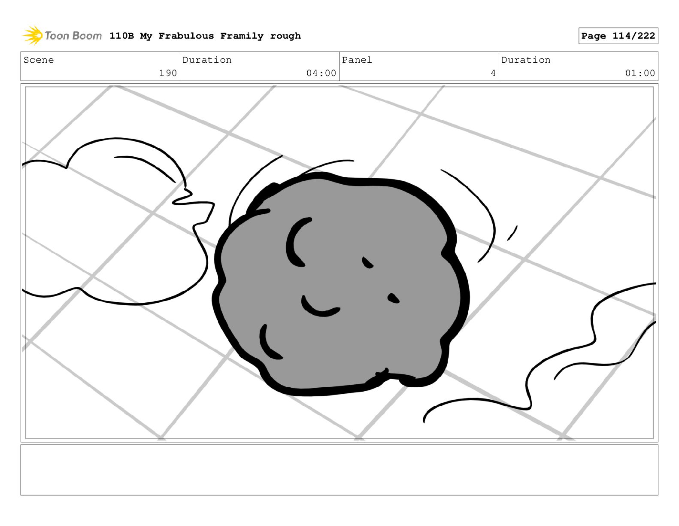Click the panel duration value '01:00'
The width and height of the screenshot is (679, 526).
click(x=640, y=73)
